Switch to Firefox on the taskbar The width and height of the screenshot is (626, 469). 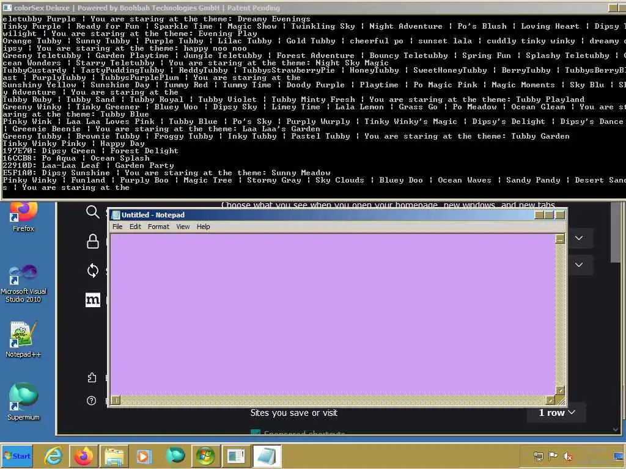83,456
